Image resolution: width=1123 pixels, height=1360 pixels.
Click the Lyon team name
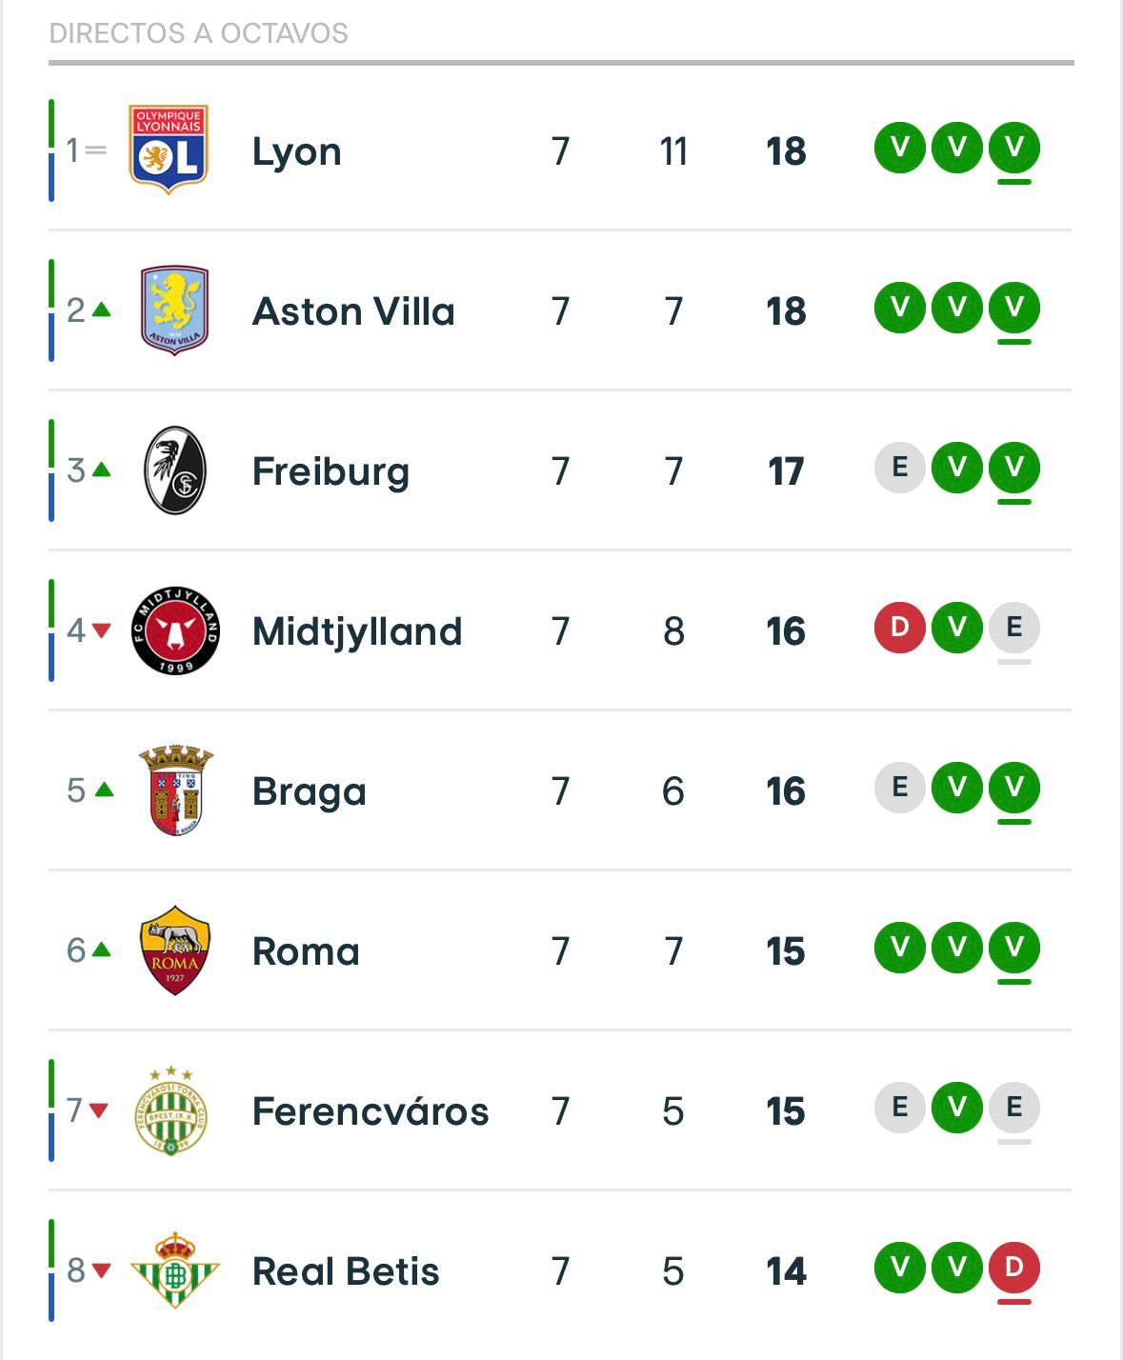click(295, 150)
